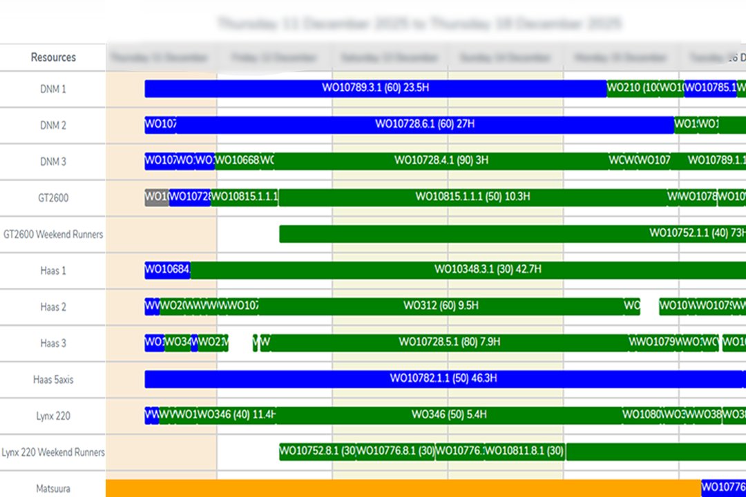The image size is (746, 497).
Task: Click the DNM 3 resource label
Action: tap(52, 162)
